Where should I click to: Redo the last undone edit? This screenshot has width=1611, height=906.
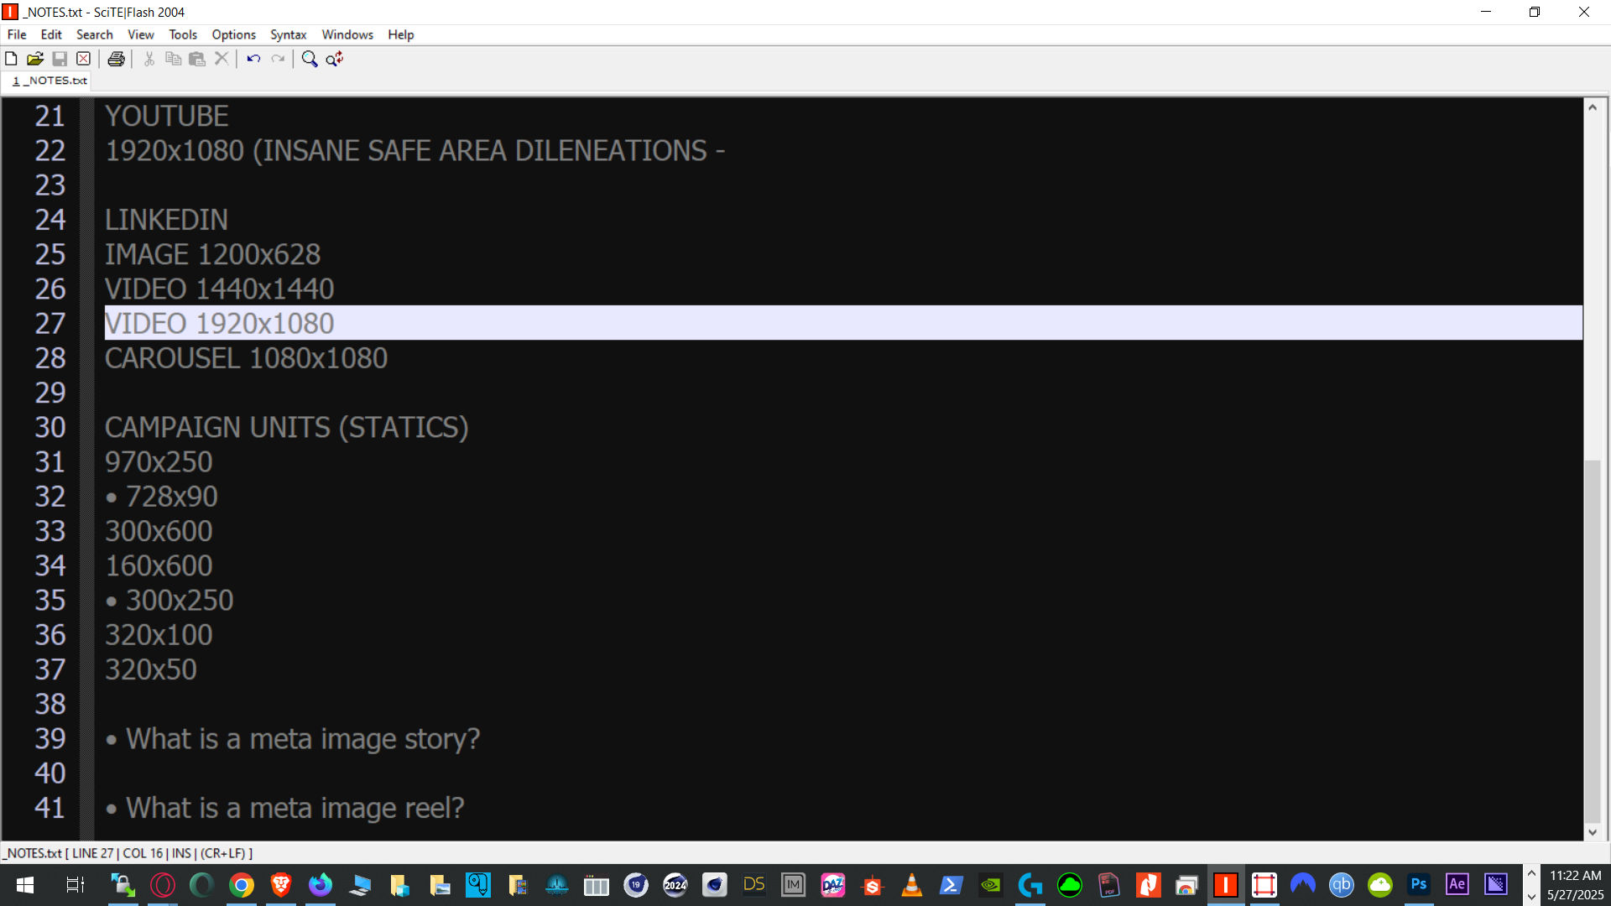pos(278,59)
